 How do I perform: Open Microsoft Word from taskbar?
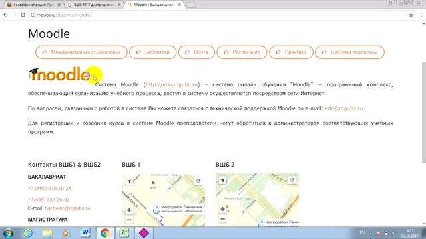click(x=85, y=233)
